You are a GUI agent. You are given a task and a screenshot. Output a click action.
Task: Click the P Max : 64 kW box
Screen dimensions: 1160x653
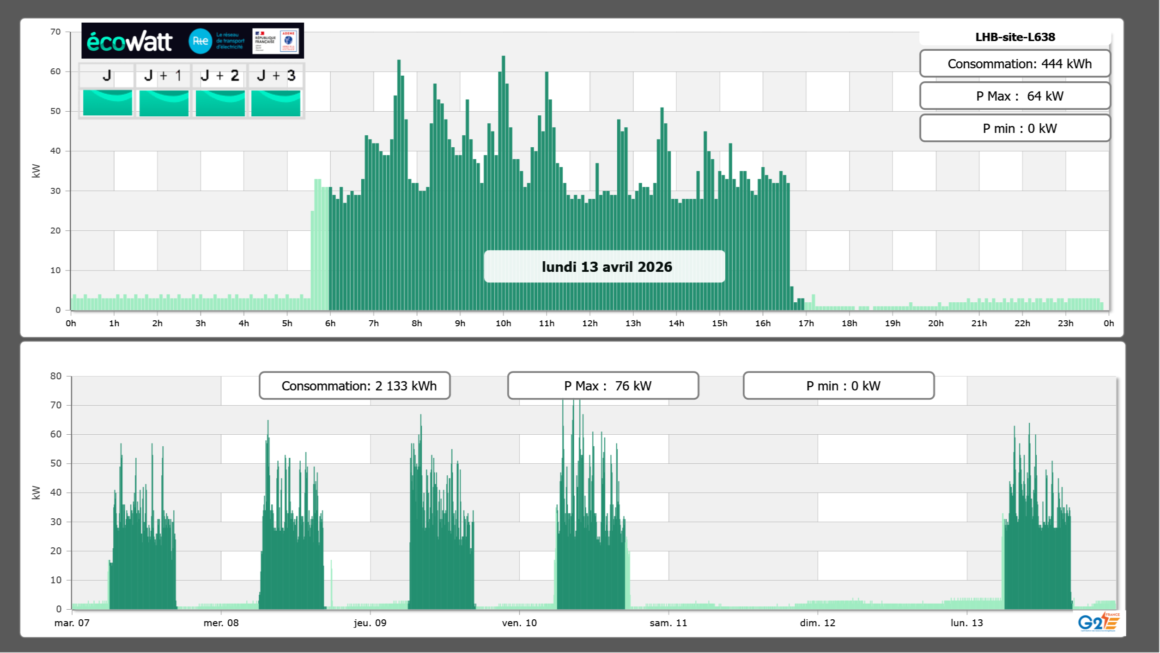[x=1015, y=96]
